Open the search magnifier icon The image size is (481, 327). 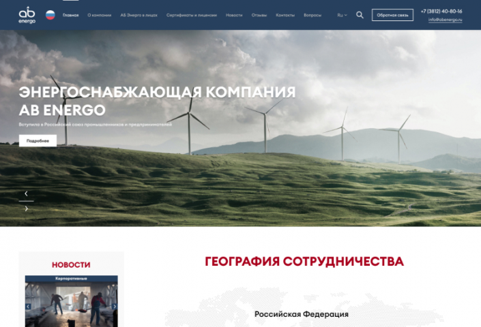360,15
